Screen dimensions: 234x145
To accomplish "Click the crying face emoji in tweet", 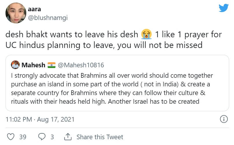I will [x=147, y=35].
